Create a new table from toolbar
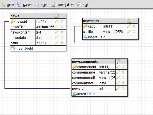 (x=62, y=5)
